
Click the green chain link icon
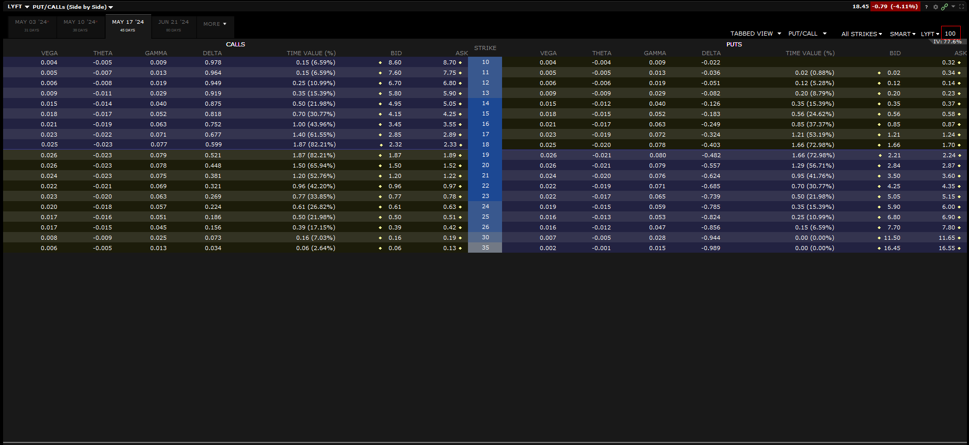point(944,7)
